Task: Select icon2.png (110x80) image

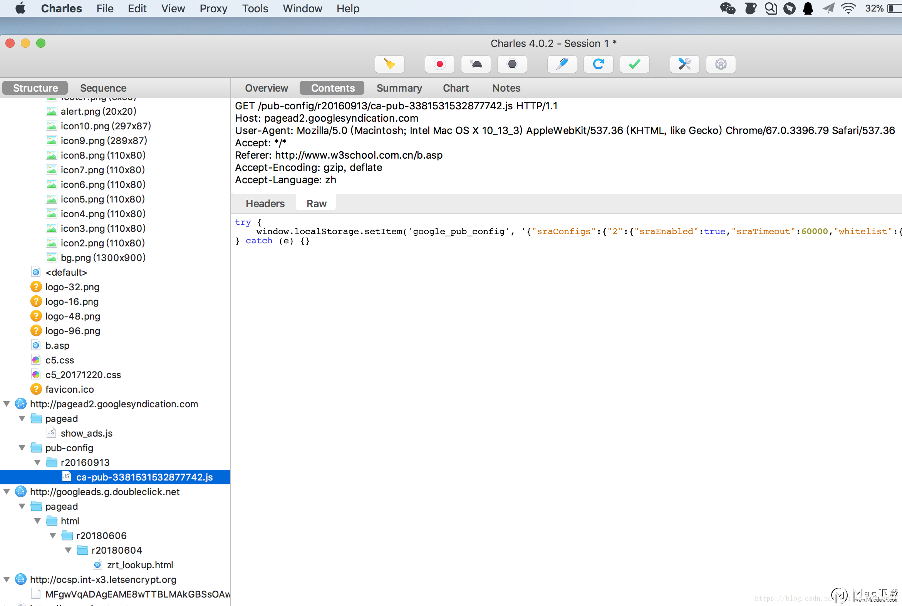Action: click(103, 243)
